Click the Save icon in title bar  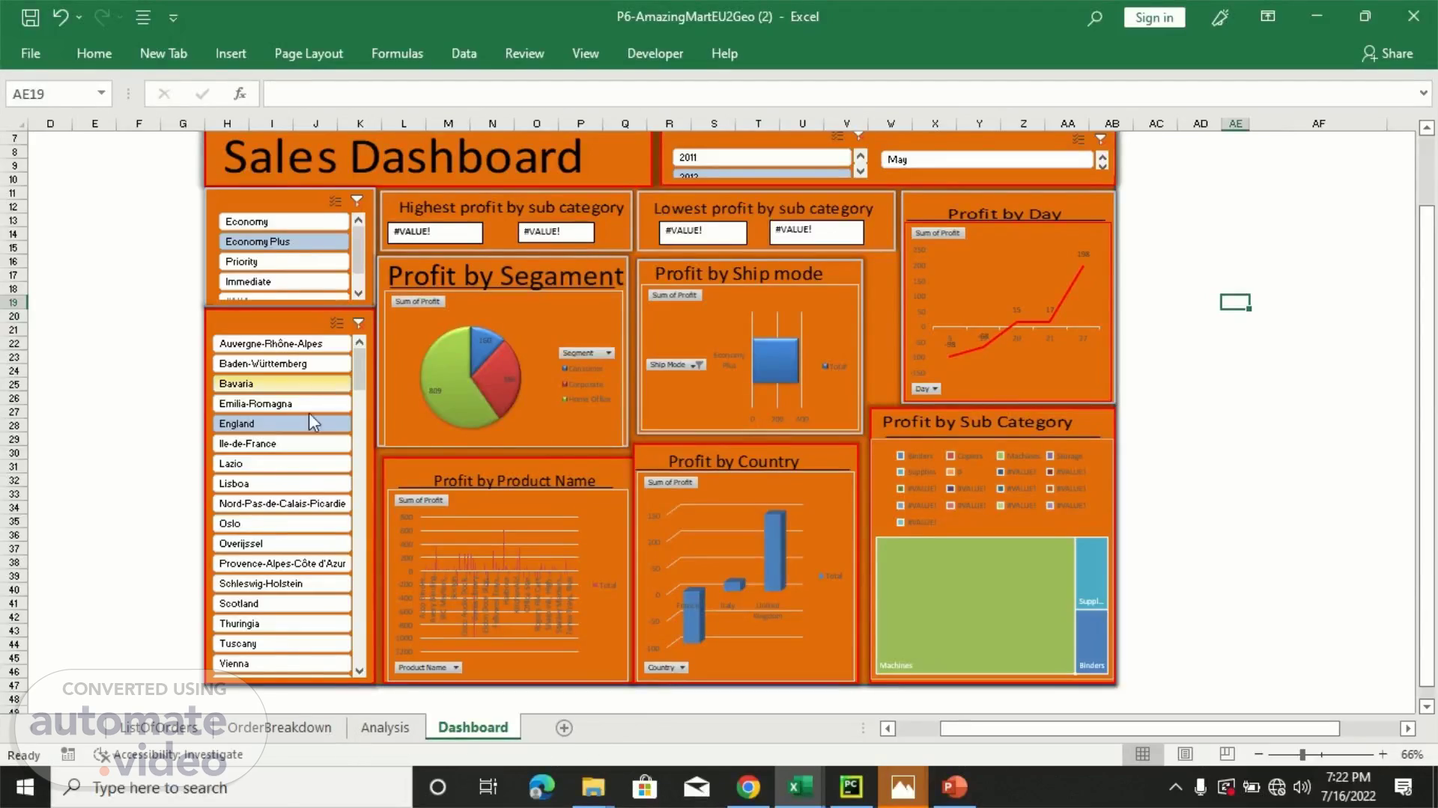30,17
